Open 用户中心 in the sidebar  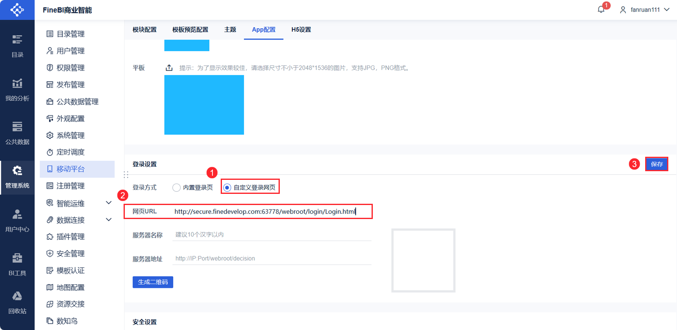[17, 221]
